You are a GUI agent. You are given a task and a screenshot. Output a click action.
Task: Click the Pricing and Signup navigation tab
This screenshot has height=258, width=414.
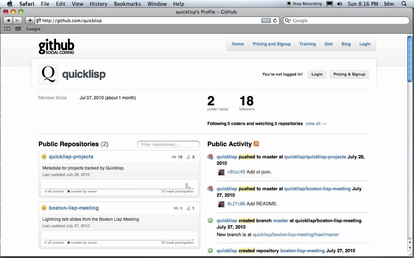tap(272, 44)
